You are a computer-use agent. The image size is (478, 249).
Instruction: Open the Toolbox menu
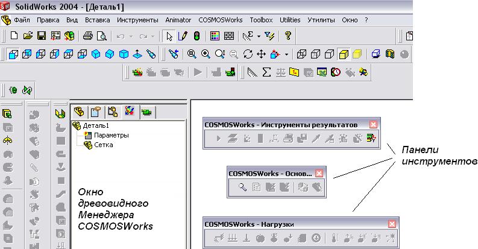click(261, 20)
